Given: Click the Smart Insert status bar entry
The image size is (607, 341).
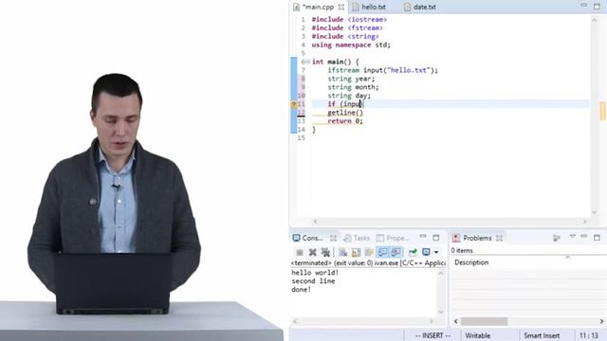Looking at the screenshot, I should point(542,335).
